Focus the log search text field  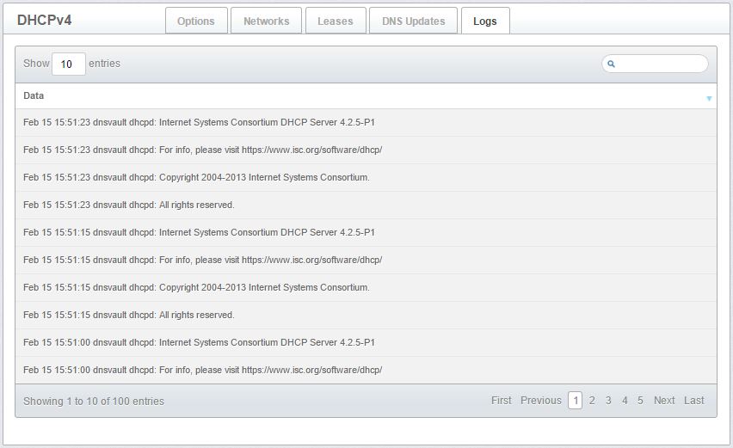[x=661, y=64]
